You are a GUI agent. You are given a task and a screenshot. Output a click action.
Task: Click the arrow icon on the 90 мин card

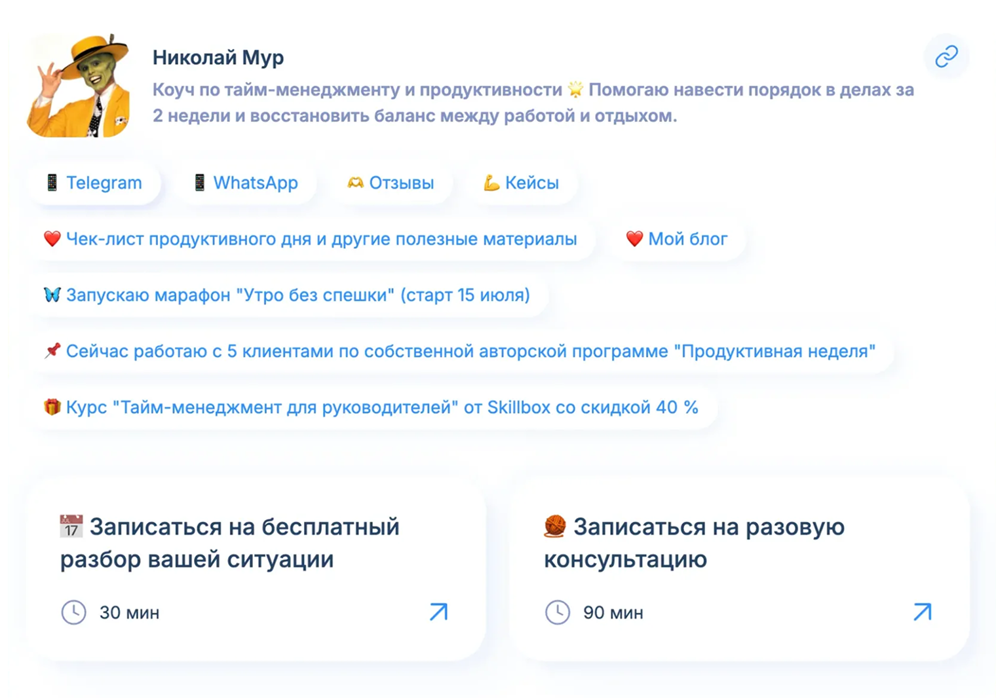pyautogui.click(x=923, y=612)
